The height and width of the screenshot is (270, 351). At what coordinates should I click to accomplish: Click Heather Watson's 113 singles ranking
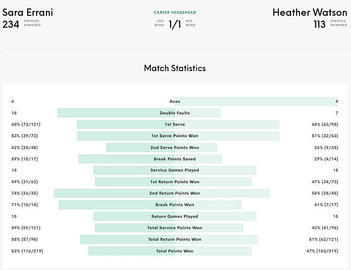[319, 24]
